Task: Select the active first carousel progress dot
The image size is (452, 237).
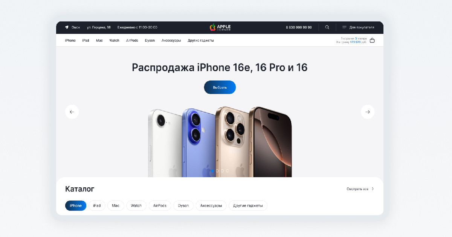Action: 212,171
